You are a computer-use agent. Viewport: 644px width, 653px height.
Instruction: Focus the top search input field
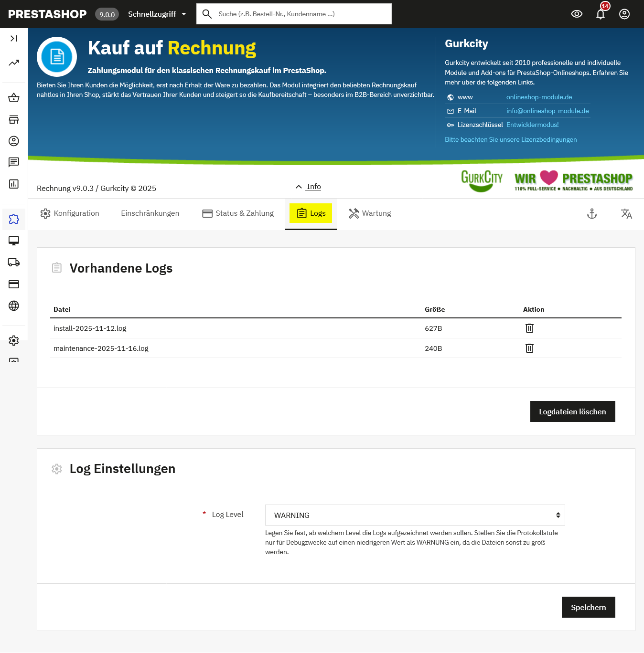coord(301,14)
